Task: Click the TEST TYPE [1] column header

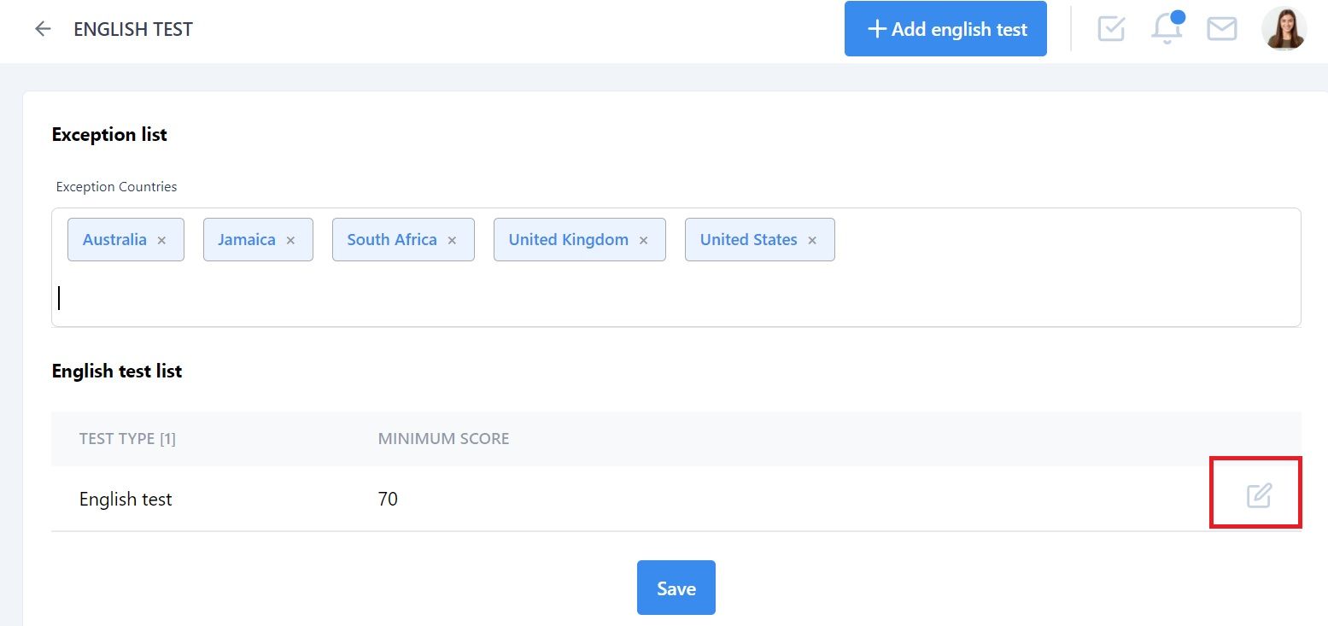Action: 127,439
